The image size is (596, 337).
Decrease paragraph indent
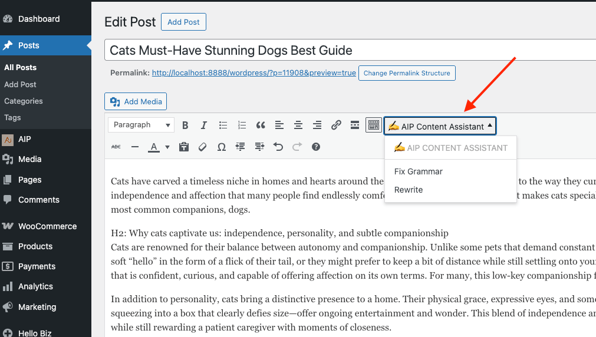click(x=240, y=147)
